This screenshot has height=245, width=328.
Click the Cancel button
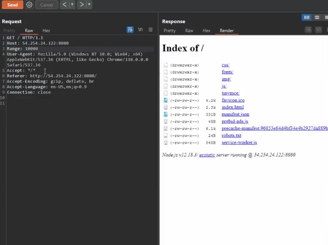pos(47,5)
